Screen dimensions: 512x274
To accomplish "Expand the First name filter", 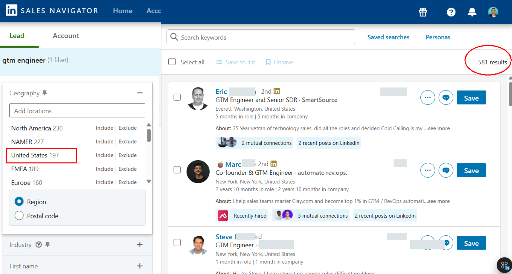I will [140, 266].
